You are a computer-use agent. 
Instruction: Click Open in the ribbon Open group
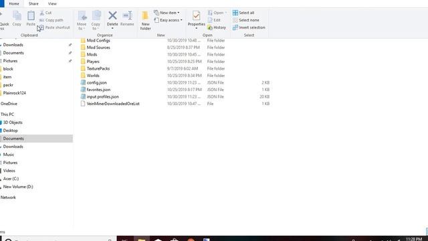click(217, 13)
